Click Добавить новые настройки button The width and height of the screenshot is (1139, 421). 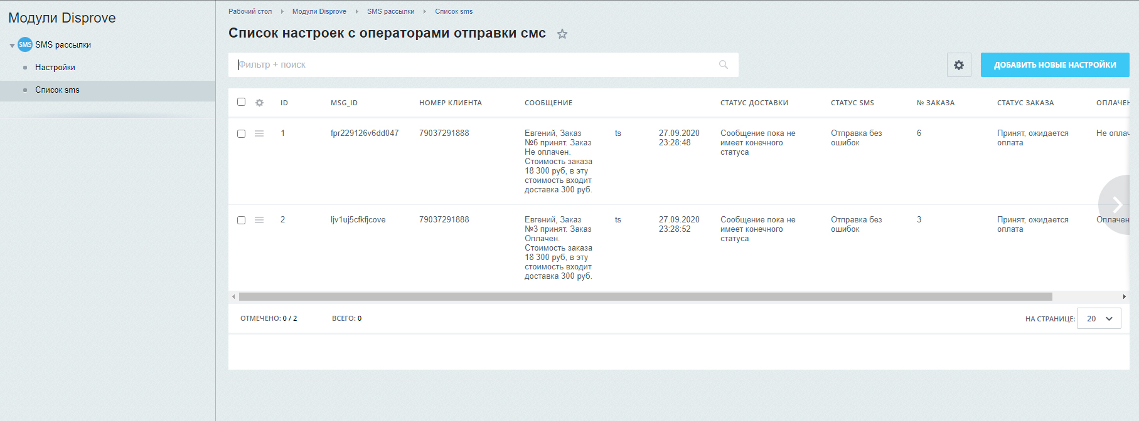point(1054,65)
